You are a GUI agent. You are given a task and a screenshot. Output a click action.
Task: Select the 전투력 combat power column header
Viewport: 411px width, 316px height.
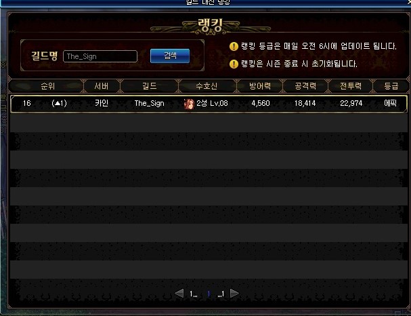point(351,86)
